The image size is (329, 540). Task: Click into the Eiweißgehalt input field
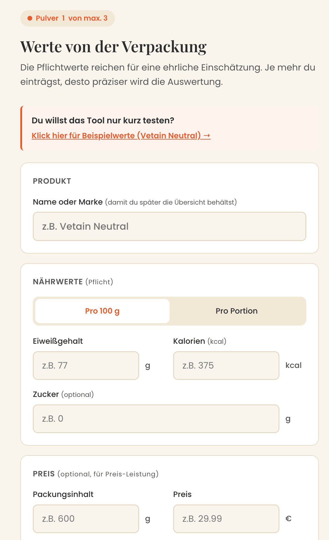(x=86, y=366)
